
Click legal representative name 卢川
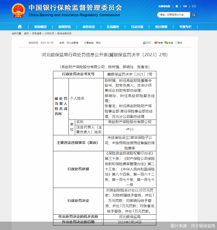(130, 130)
